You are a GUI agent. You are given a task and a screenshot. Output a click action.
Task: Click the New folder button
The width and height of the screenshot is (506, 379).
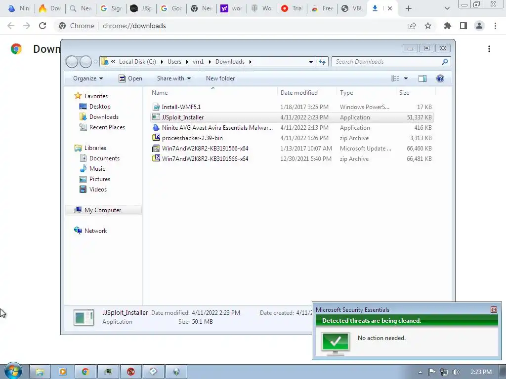(220, 78)
